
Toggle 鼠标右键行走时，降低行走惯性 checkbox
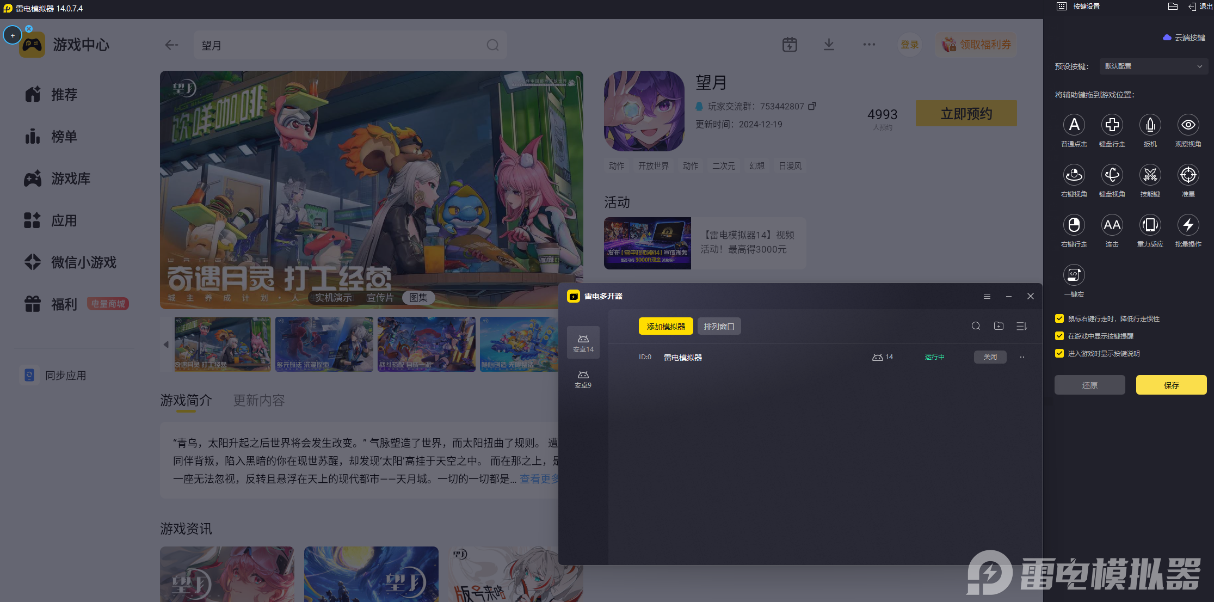[x=1059, y=318]
